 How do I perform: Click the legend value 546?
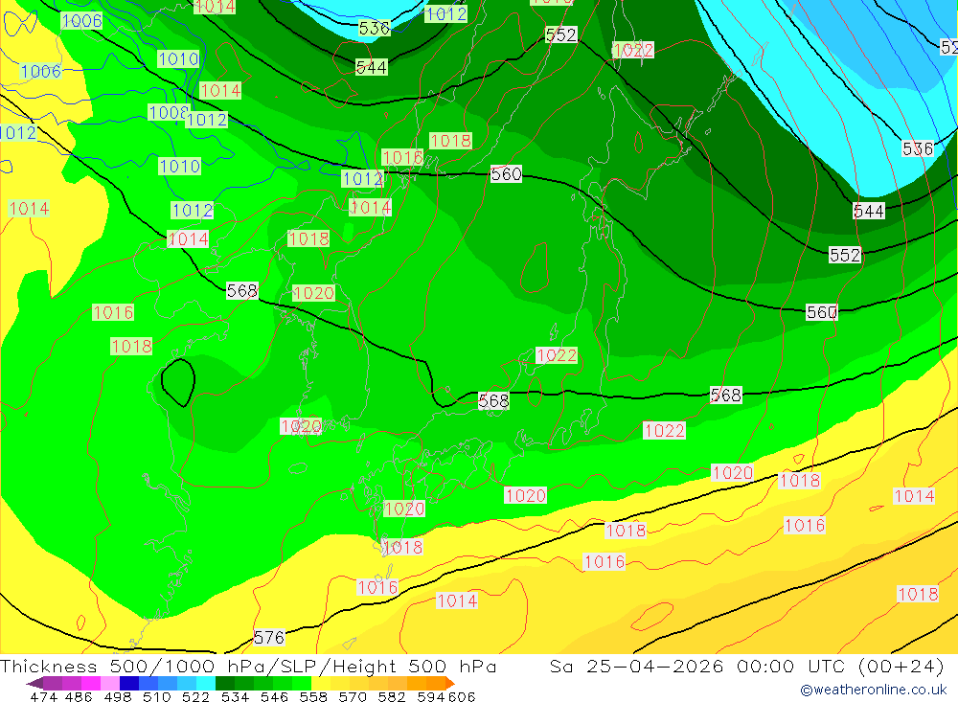pyautogui.click(x=274, y=696)
